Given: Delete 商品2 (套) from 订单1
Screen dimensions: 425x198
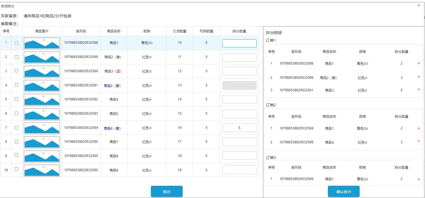Looking at the screenshot, I should (419, 77).
